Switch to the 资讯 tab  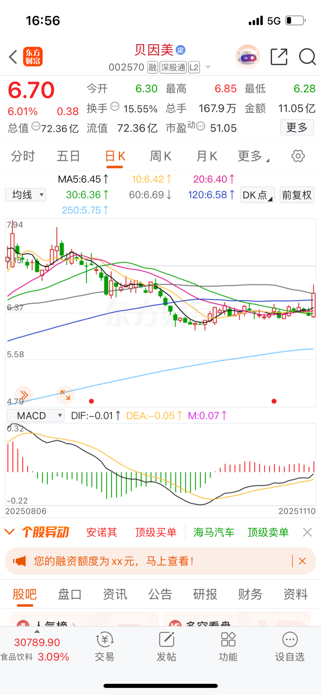click(x=115, y=594)
